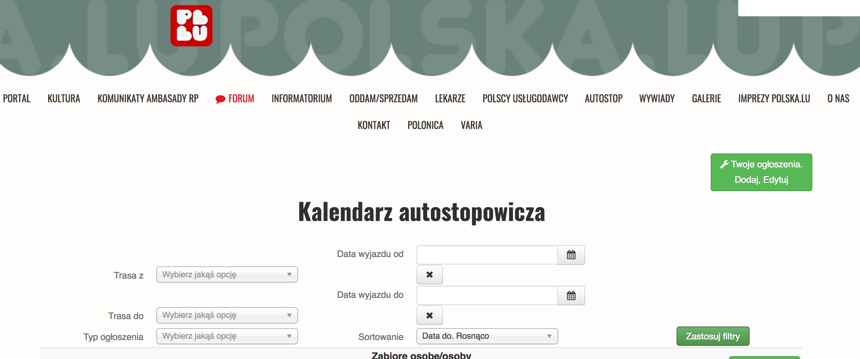This screenshot has height=359, width=860.
Task: Open the WYWIADY section
Action: [x=657, y=98]
